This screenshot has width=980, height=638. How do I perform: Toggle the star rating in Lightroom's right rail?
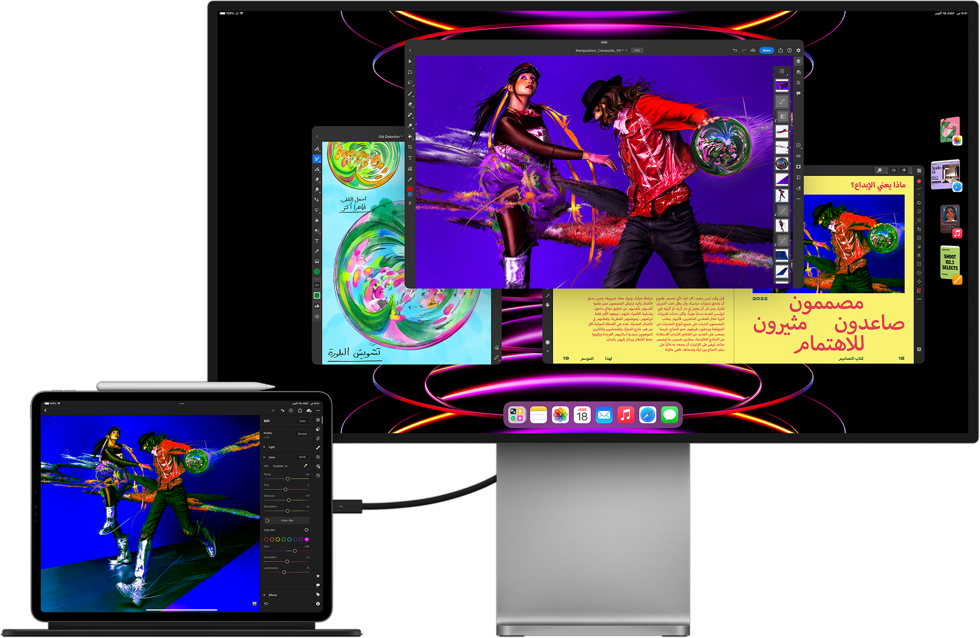click(318, 576)
